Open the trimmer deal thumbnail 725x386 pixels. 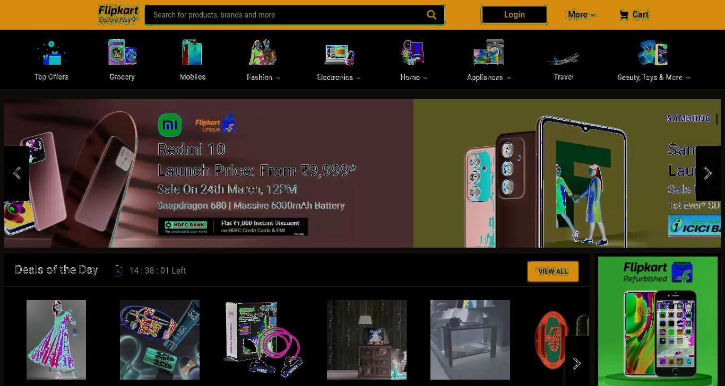[x=160, y=340]
